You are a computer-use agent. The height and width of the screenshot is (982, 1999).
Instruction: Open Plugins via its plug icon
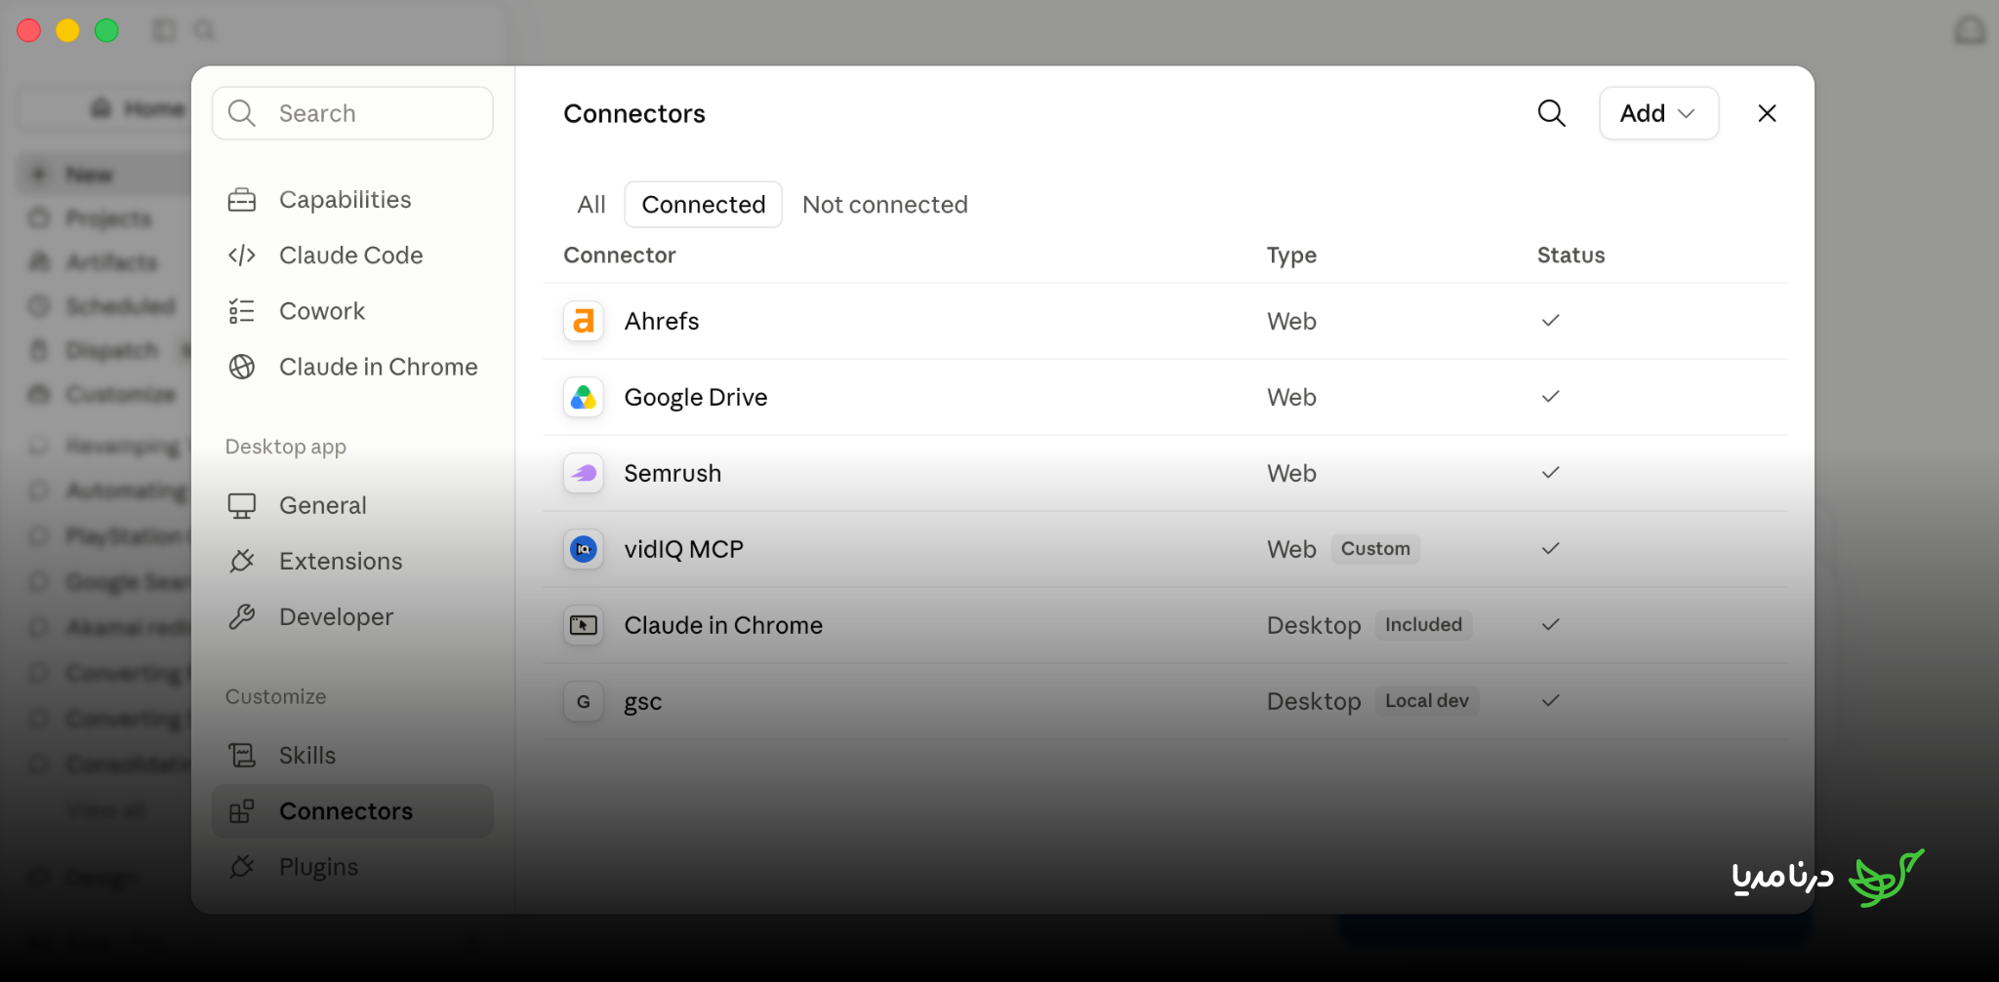tap(242, 866)
